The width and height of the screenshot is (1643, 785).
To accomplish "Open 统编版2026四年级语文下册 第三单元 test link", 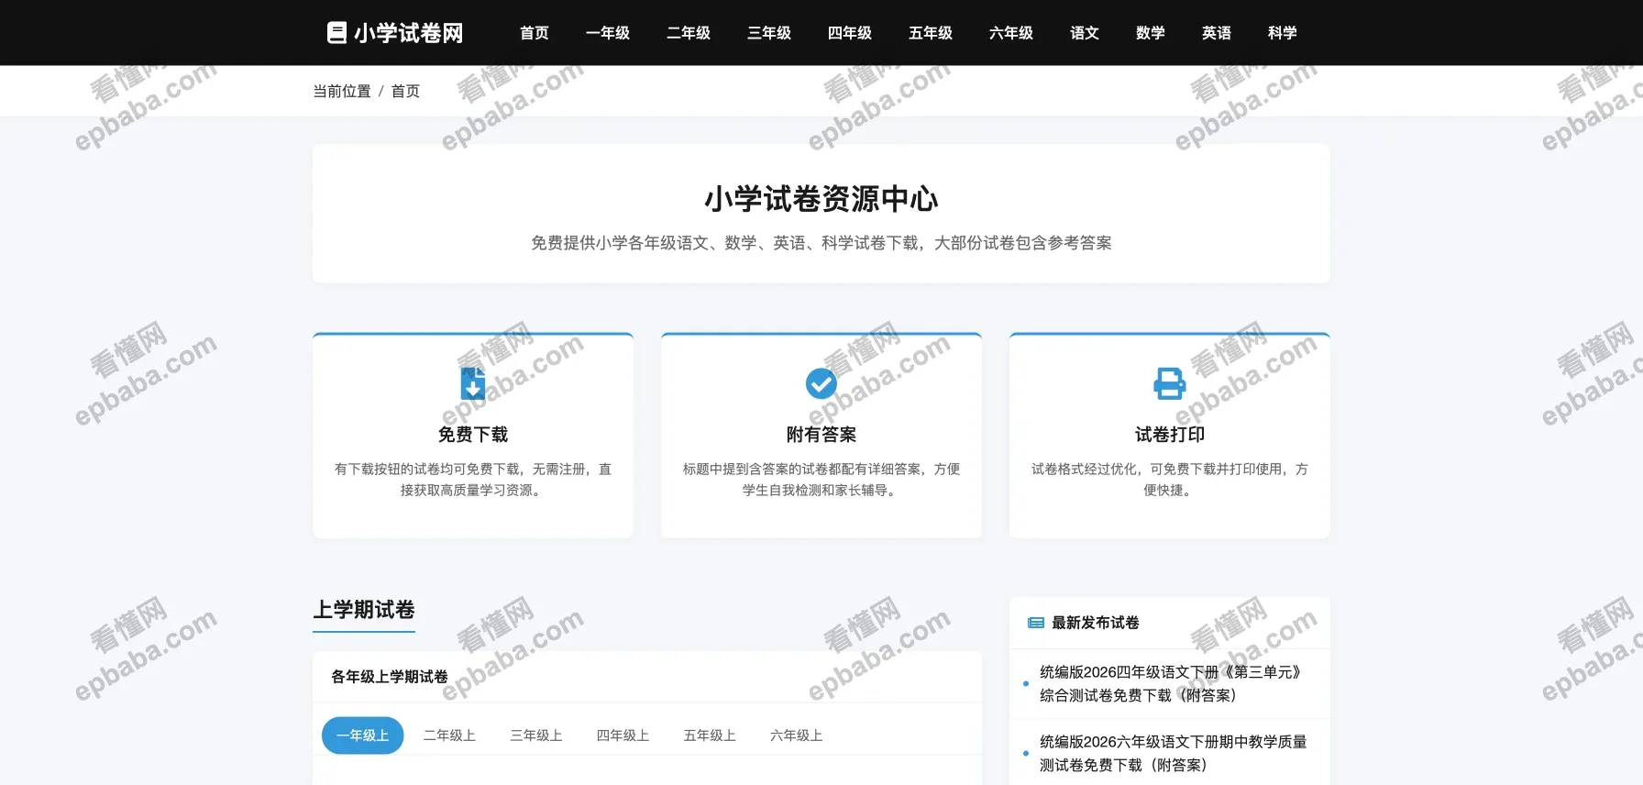I will tap(1171, 683).
